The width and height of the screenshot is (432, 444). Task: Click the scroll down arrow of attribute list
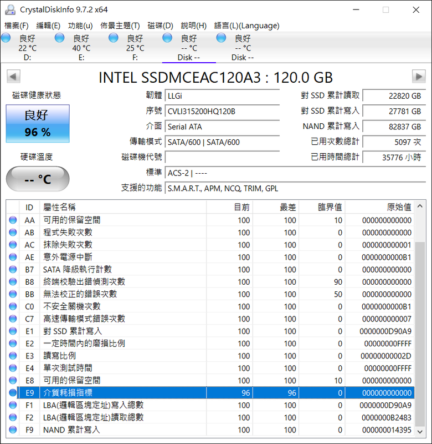click(x=420, y=432)
